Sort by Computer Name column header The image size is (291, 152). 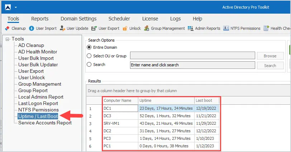(120, 101)
